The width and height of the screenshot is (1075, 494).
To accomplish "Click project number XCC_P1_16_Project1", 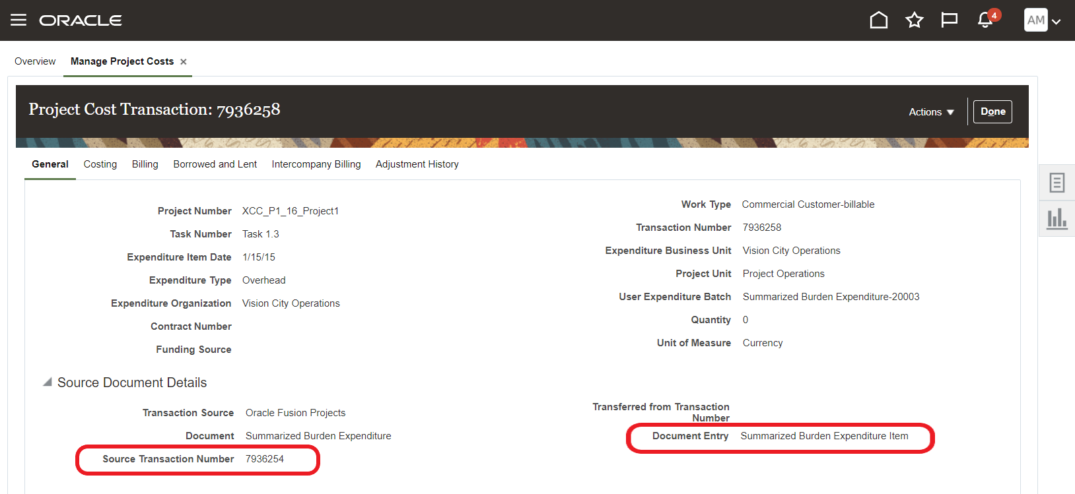I will (291, 211).
